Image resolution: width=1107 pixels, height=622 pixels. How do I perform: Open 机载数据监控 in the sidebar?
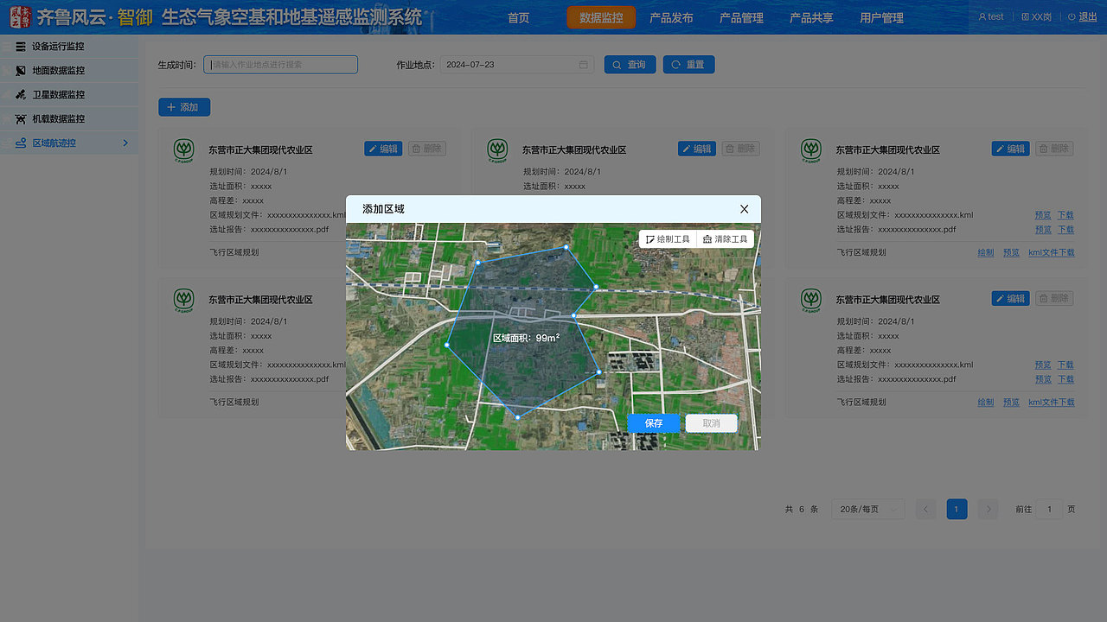(x=69, y=119)
